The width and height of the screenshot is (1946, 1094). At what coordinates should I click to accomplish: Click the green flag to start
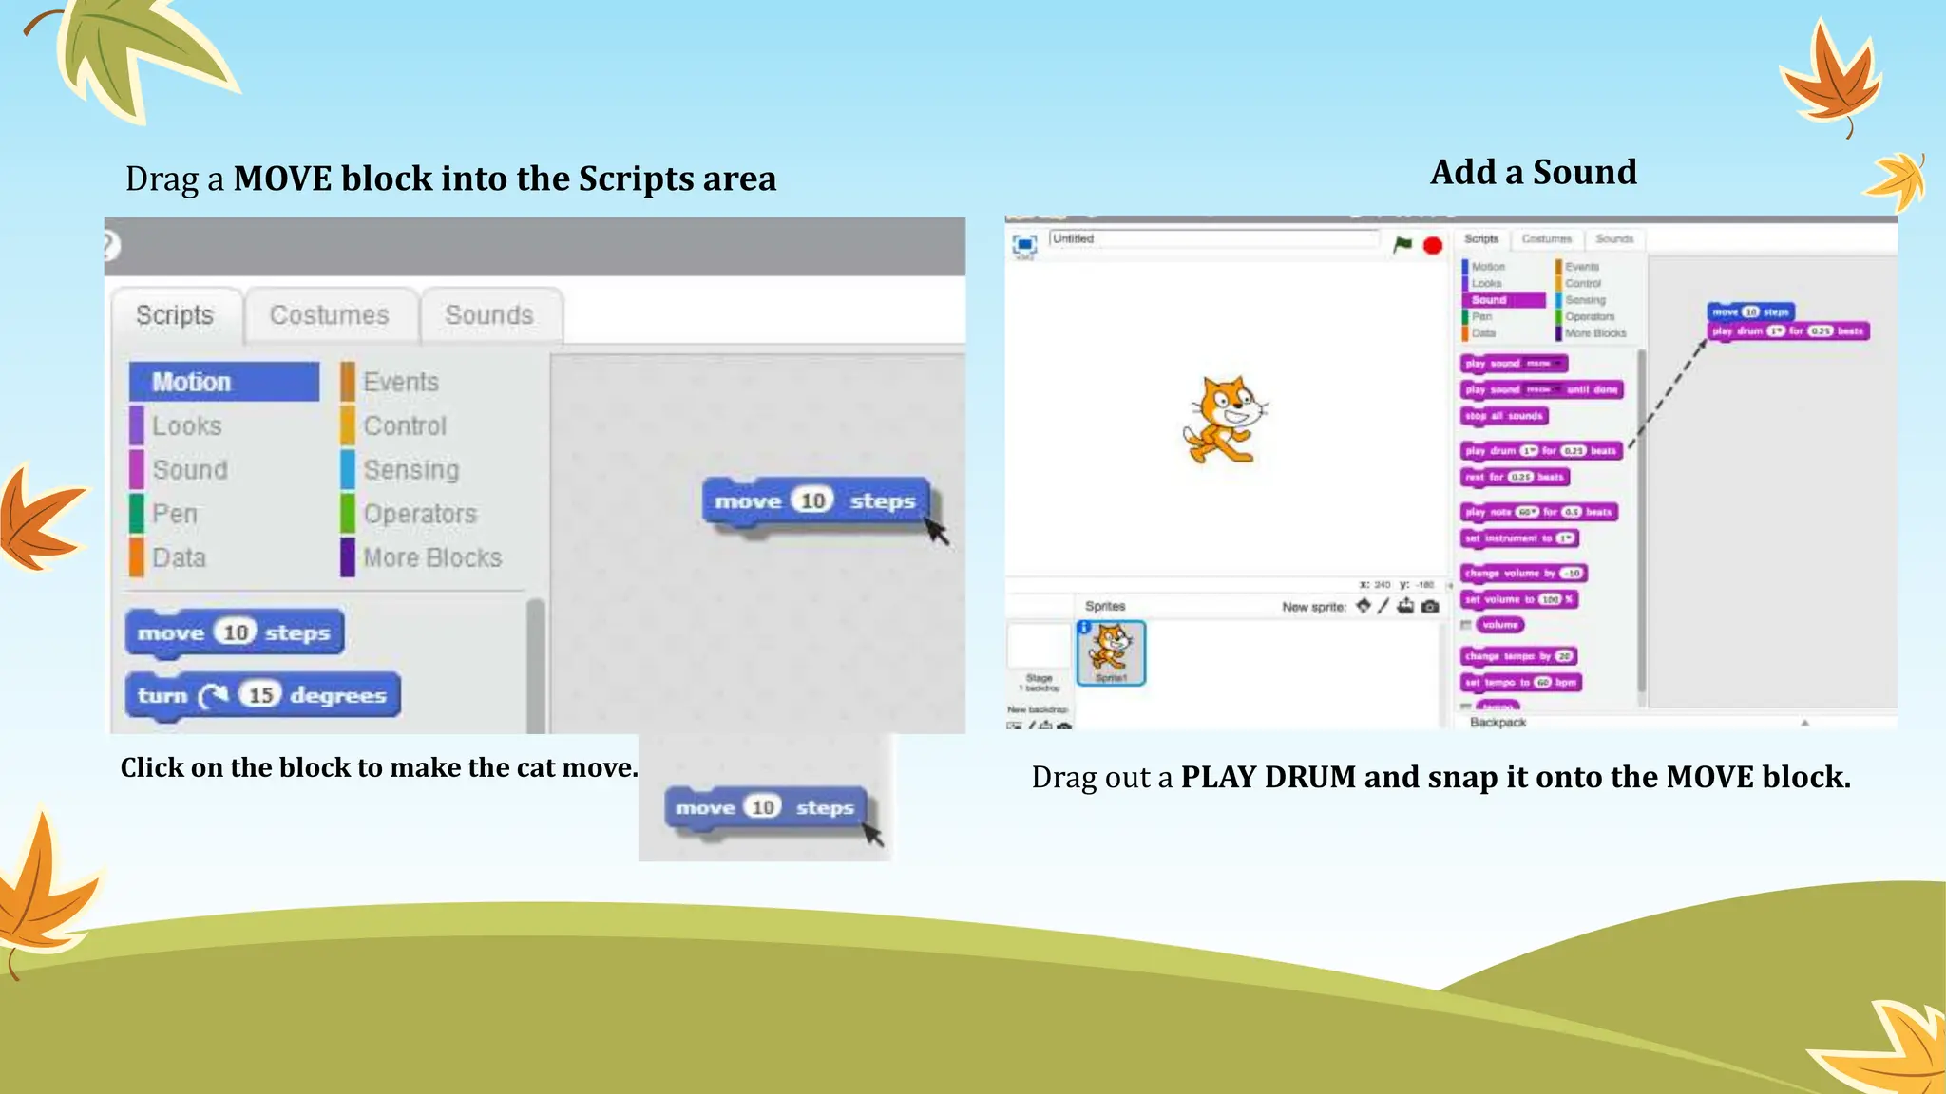[x=1402, y=245]
